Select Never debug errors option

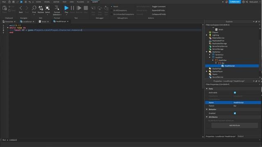pyautogui.click(x=115, y=7)
